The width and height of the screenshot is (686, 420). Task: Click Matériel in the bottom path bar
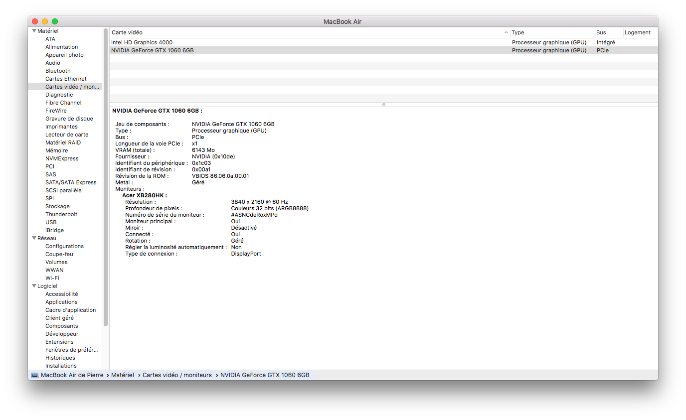coord(123,375)
